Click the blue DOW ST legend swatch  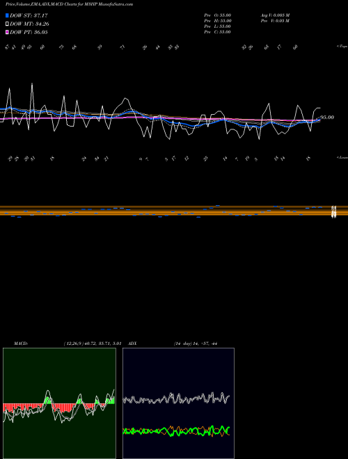[x=7, y=15]
